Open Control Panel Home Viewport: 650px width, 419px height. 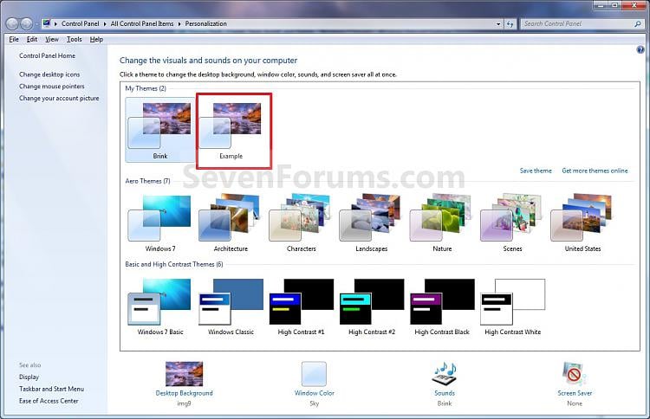48,55
